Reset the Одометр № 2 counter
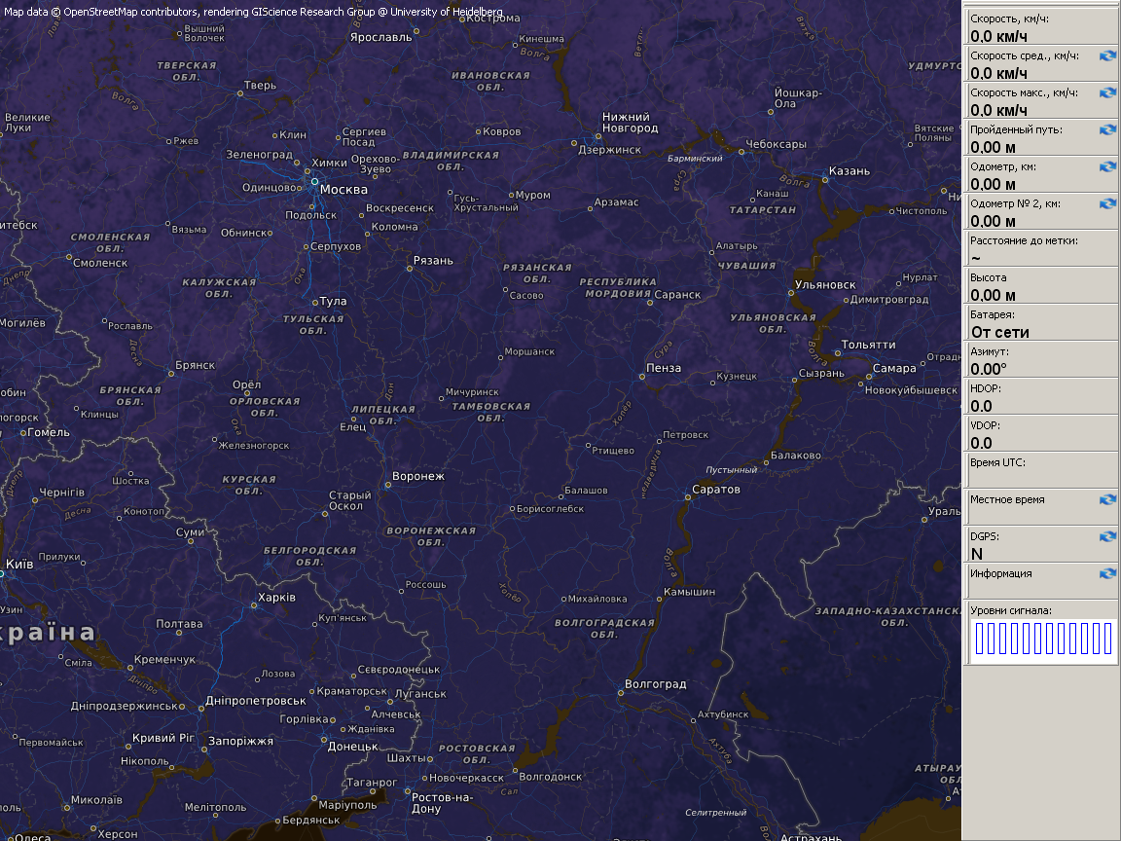This screenshot has height=841, width=1121. pyautogui.click(x=1107, y=204)
